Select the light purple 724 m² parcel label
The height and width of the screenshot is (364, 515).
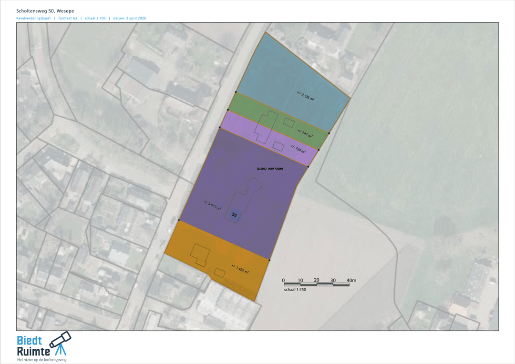pos(298,149)
